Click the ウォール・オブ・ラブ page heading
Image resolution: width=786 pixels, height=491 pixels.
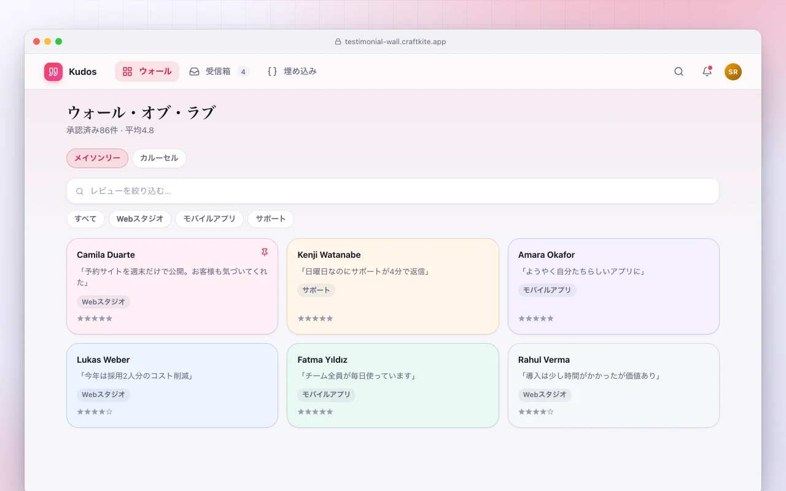(141, 112)
